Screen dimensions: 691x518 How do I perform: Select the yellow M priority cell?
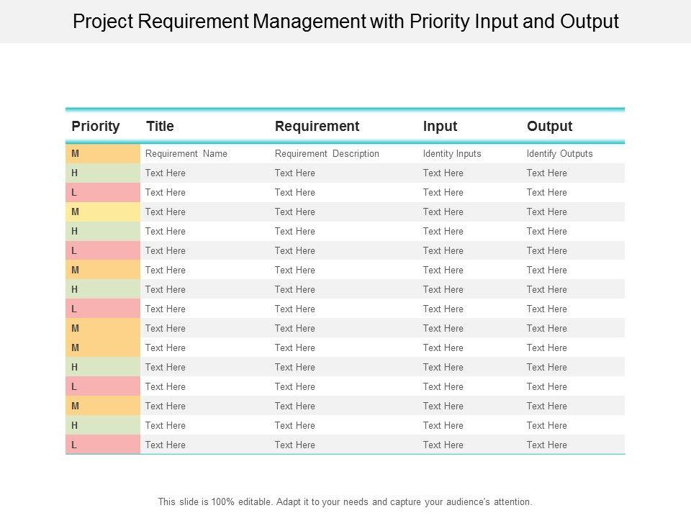(x=103, y=212)
